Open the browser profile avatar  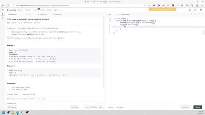(x=197, y=5)
